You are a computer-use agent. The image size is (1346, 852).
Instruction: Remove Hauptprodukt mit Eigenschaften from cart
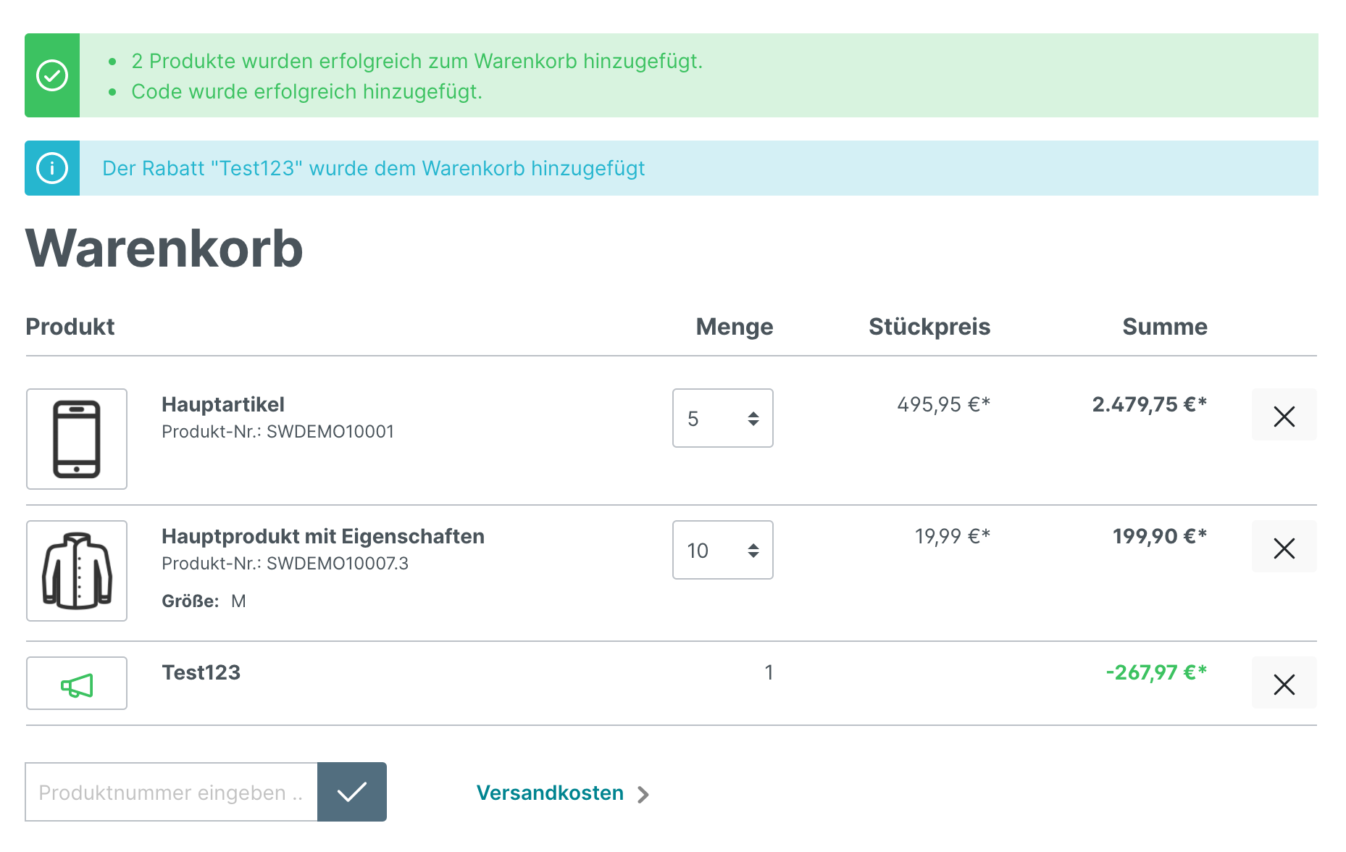pyautogui.click(x=1284, y=547)
